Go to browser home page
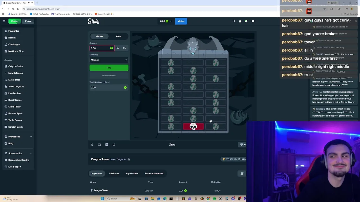The image size is (360, 202). pos(18,9)
